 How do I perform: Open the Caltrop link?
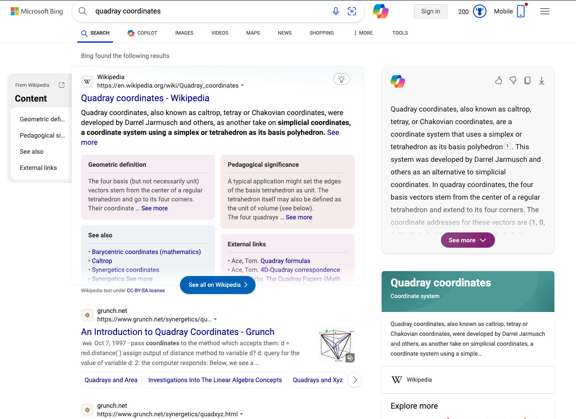[x=102, y=261]
